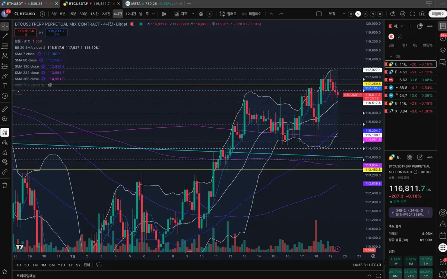
Task: Click the blue buy price 116,811.7 button
Action: tap(56, 32)
